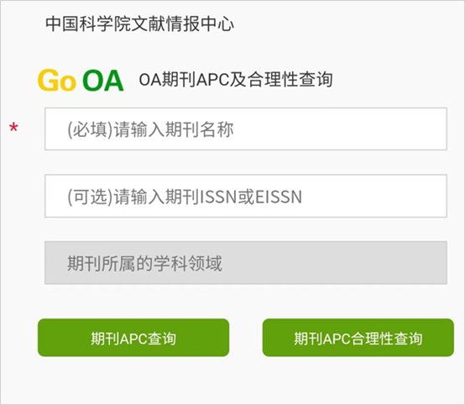Screen dimensions: 465x405
Task: Click the Go OA logo
Action: [81, 80]
